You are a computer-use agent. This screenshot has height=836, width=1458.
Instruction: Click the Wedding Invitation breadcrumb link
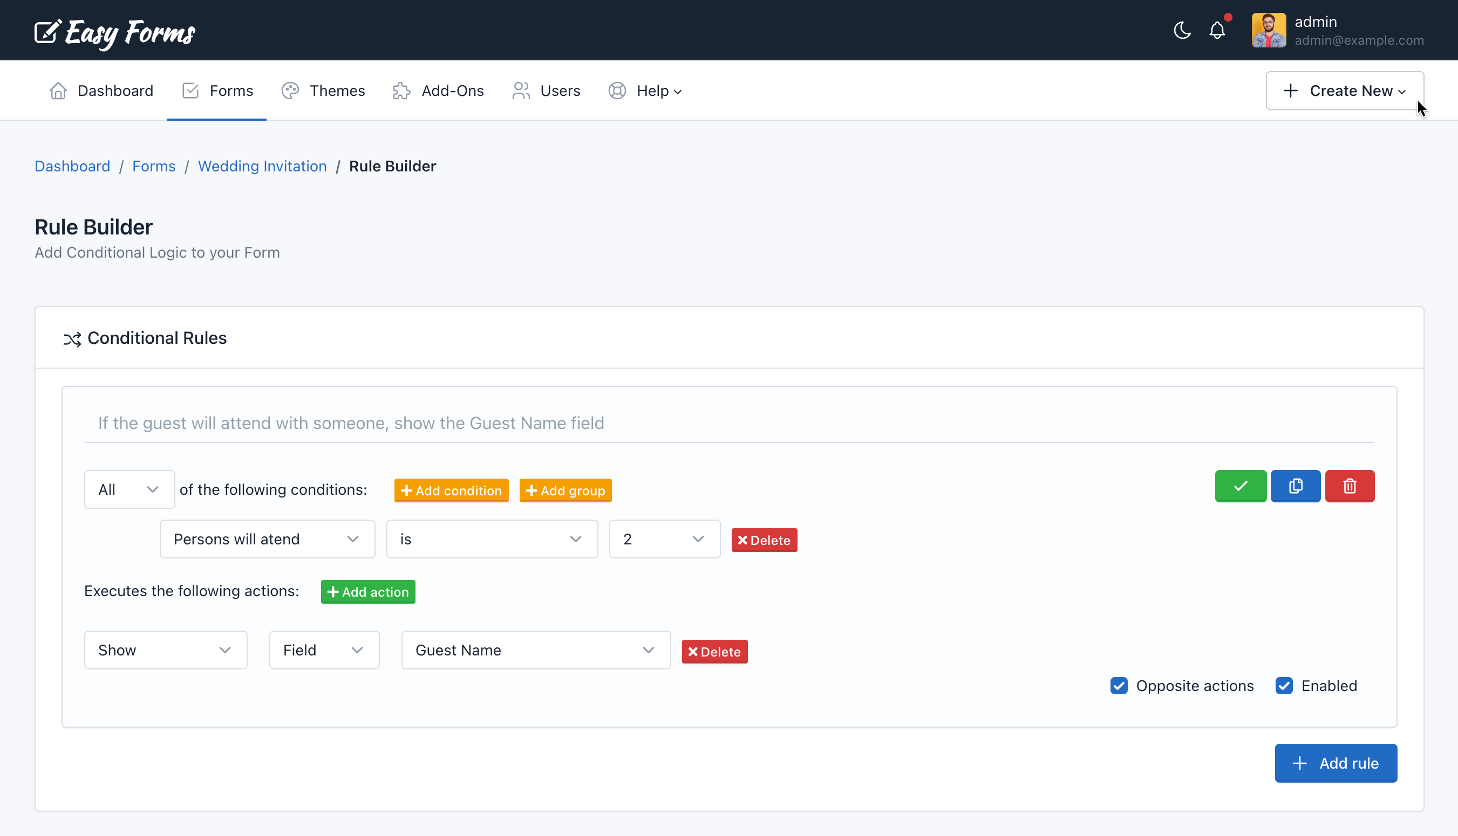(262, 165)
